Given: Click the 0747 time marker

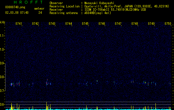Looking at the screenshot, I should [x=118, y=24].
